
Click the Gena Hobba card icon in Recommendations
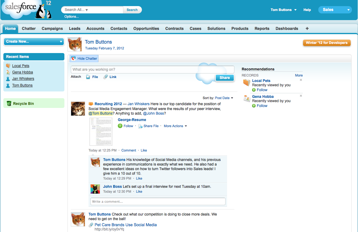pyautogui.click(x=247, y=98)
